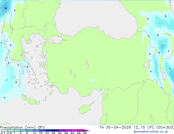Click the '50' legend scale label
174x134 pixels.
pos(85,133)
